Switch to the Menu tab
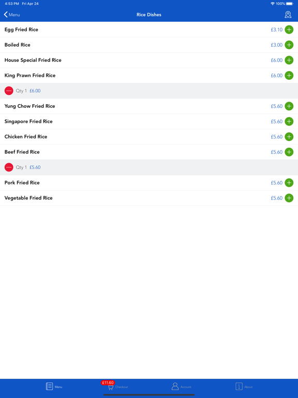Viewport: 298px width, 398px height. pyautogui.click(x=54, y=387)
